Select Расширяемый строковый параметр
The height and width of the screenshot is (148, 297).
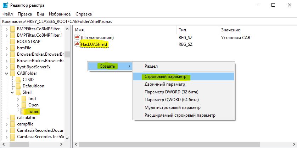pyautogui.click(x=184, y=115)
